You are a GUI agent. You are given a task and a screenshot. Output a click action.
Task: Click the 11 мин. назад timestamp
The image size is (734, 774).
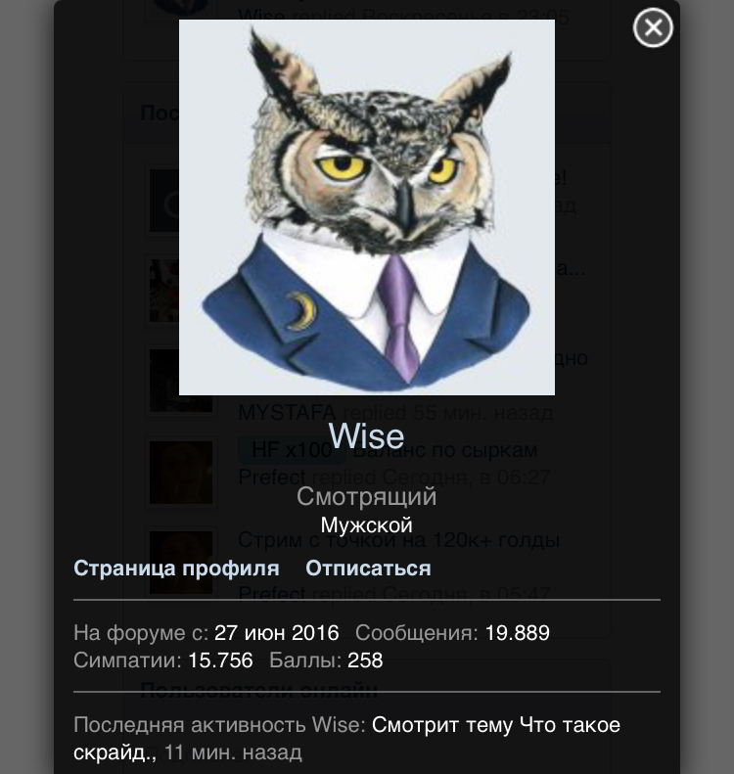[233, 752]
